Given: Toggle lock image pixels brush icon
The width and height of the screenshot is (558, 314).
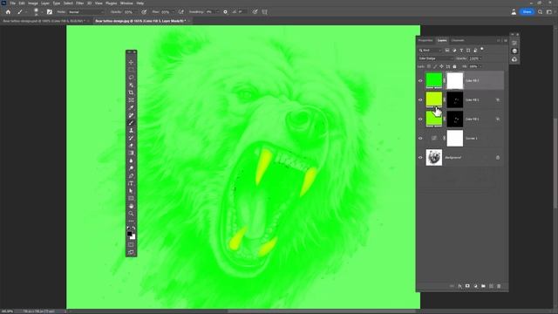Looking at the screenshot, I should 435,66.
